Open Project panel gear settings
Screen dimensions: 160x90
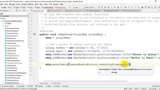[24, 10]
